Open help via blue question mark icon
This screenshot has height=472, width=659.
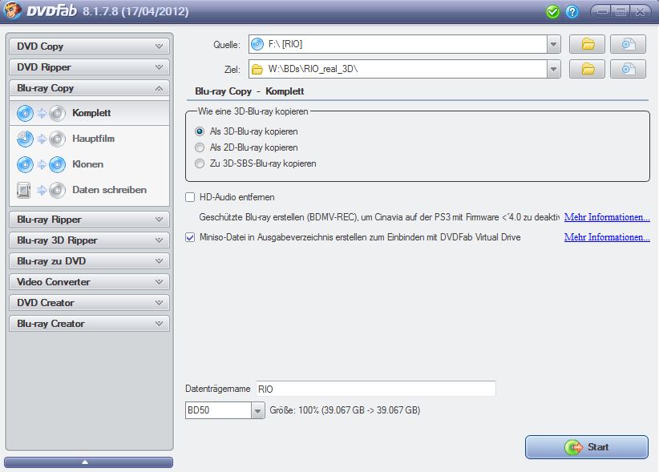[572, 12]
